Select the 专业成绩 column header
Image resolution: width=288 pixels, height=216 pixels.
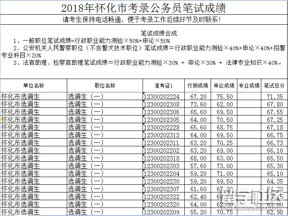click(x=249, y=86)
